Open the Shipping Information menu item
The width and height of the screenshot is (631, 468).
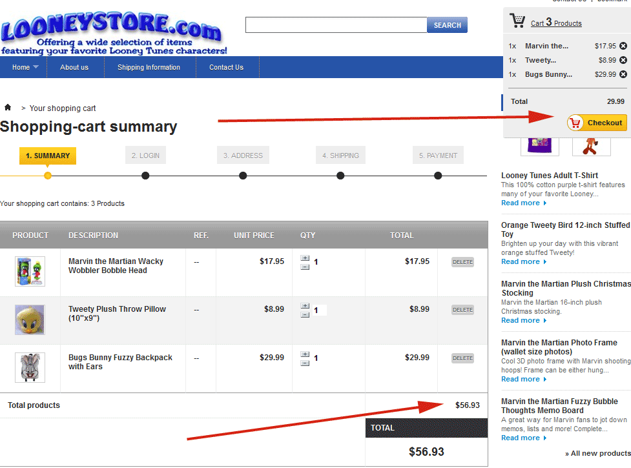[149, 67]
